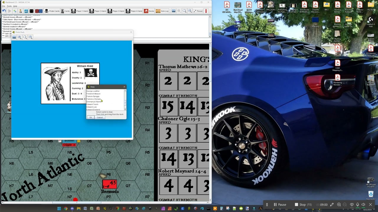Click overview icon in Pirate Deck window
Viewport: 378px width, 212px height.
(x=14, y=37)
